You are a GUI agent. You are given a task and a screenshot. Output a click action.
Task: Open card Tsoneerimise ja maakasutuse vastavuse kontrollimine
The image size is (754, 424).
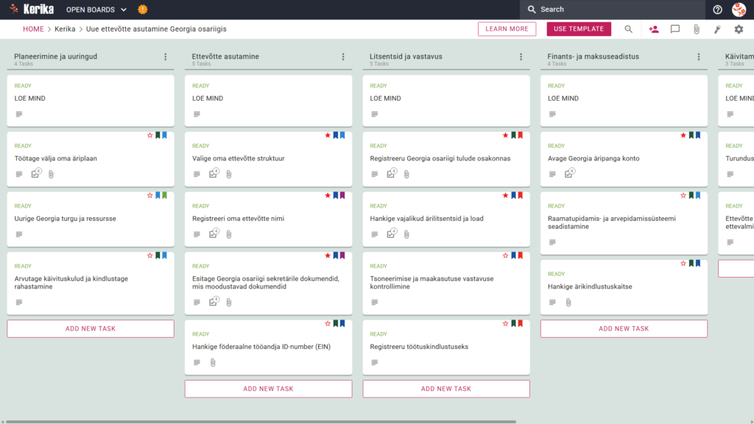pyautogui.click(x=446, y=283)
